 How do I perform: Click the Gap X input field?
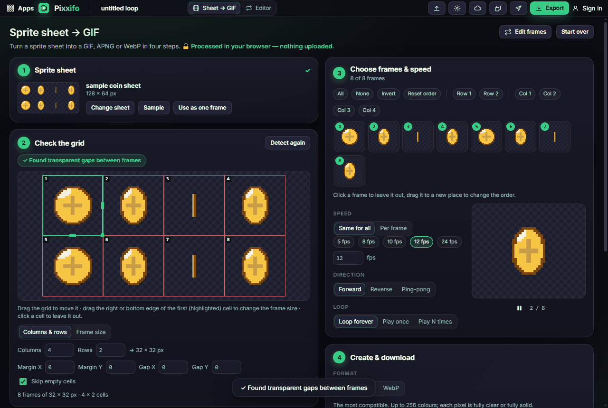(x=173, y=367)
